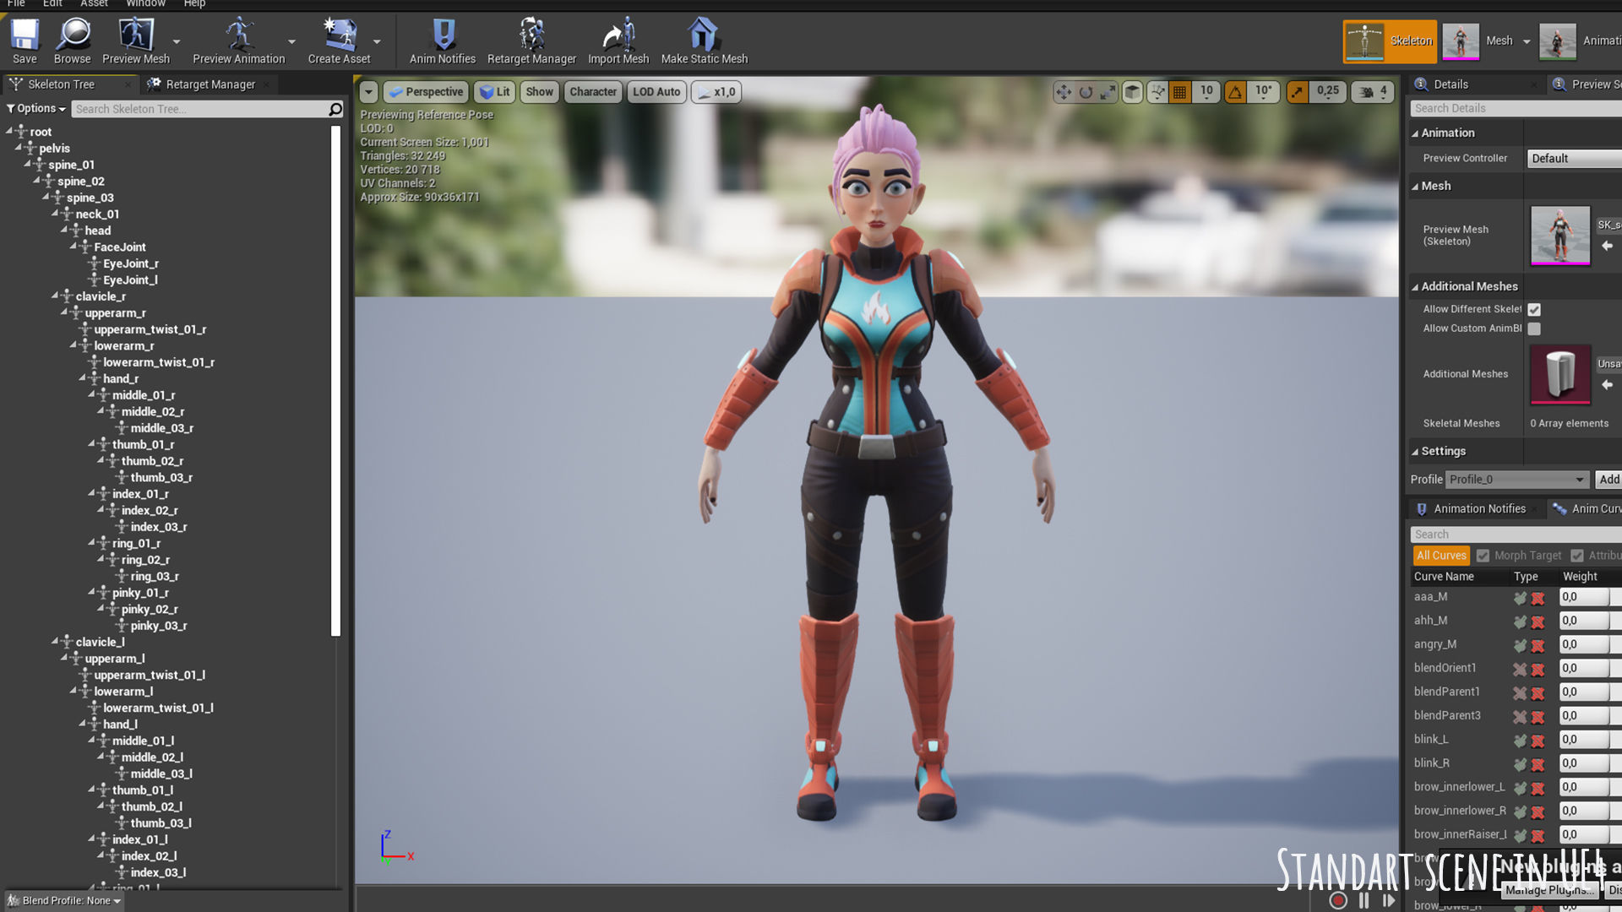Toggle grid snapping in viewport
Screen dimensions: 1622x912
tap(1180, 91)
